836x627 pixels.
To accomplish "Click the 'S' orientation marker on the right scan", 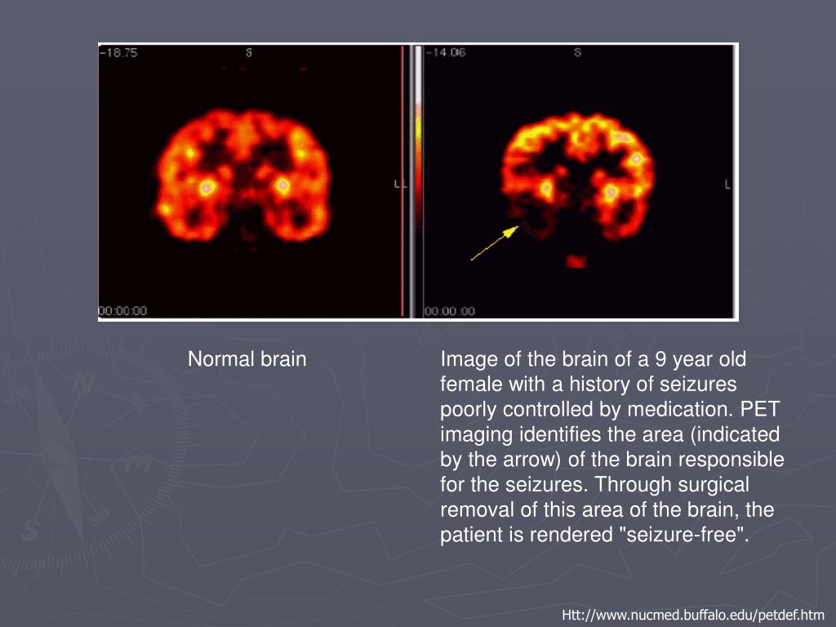I will 577,53.
